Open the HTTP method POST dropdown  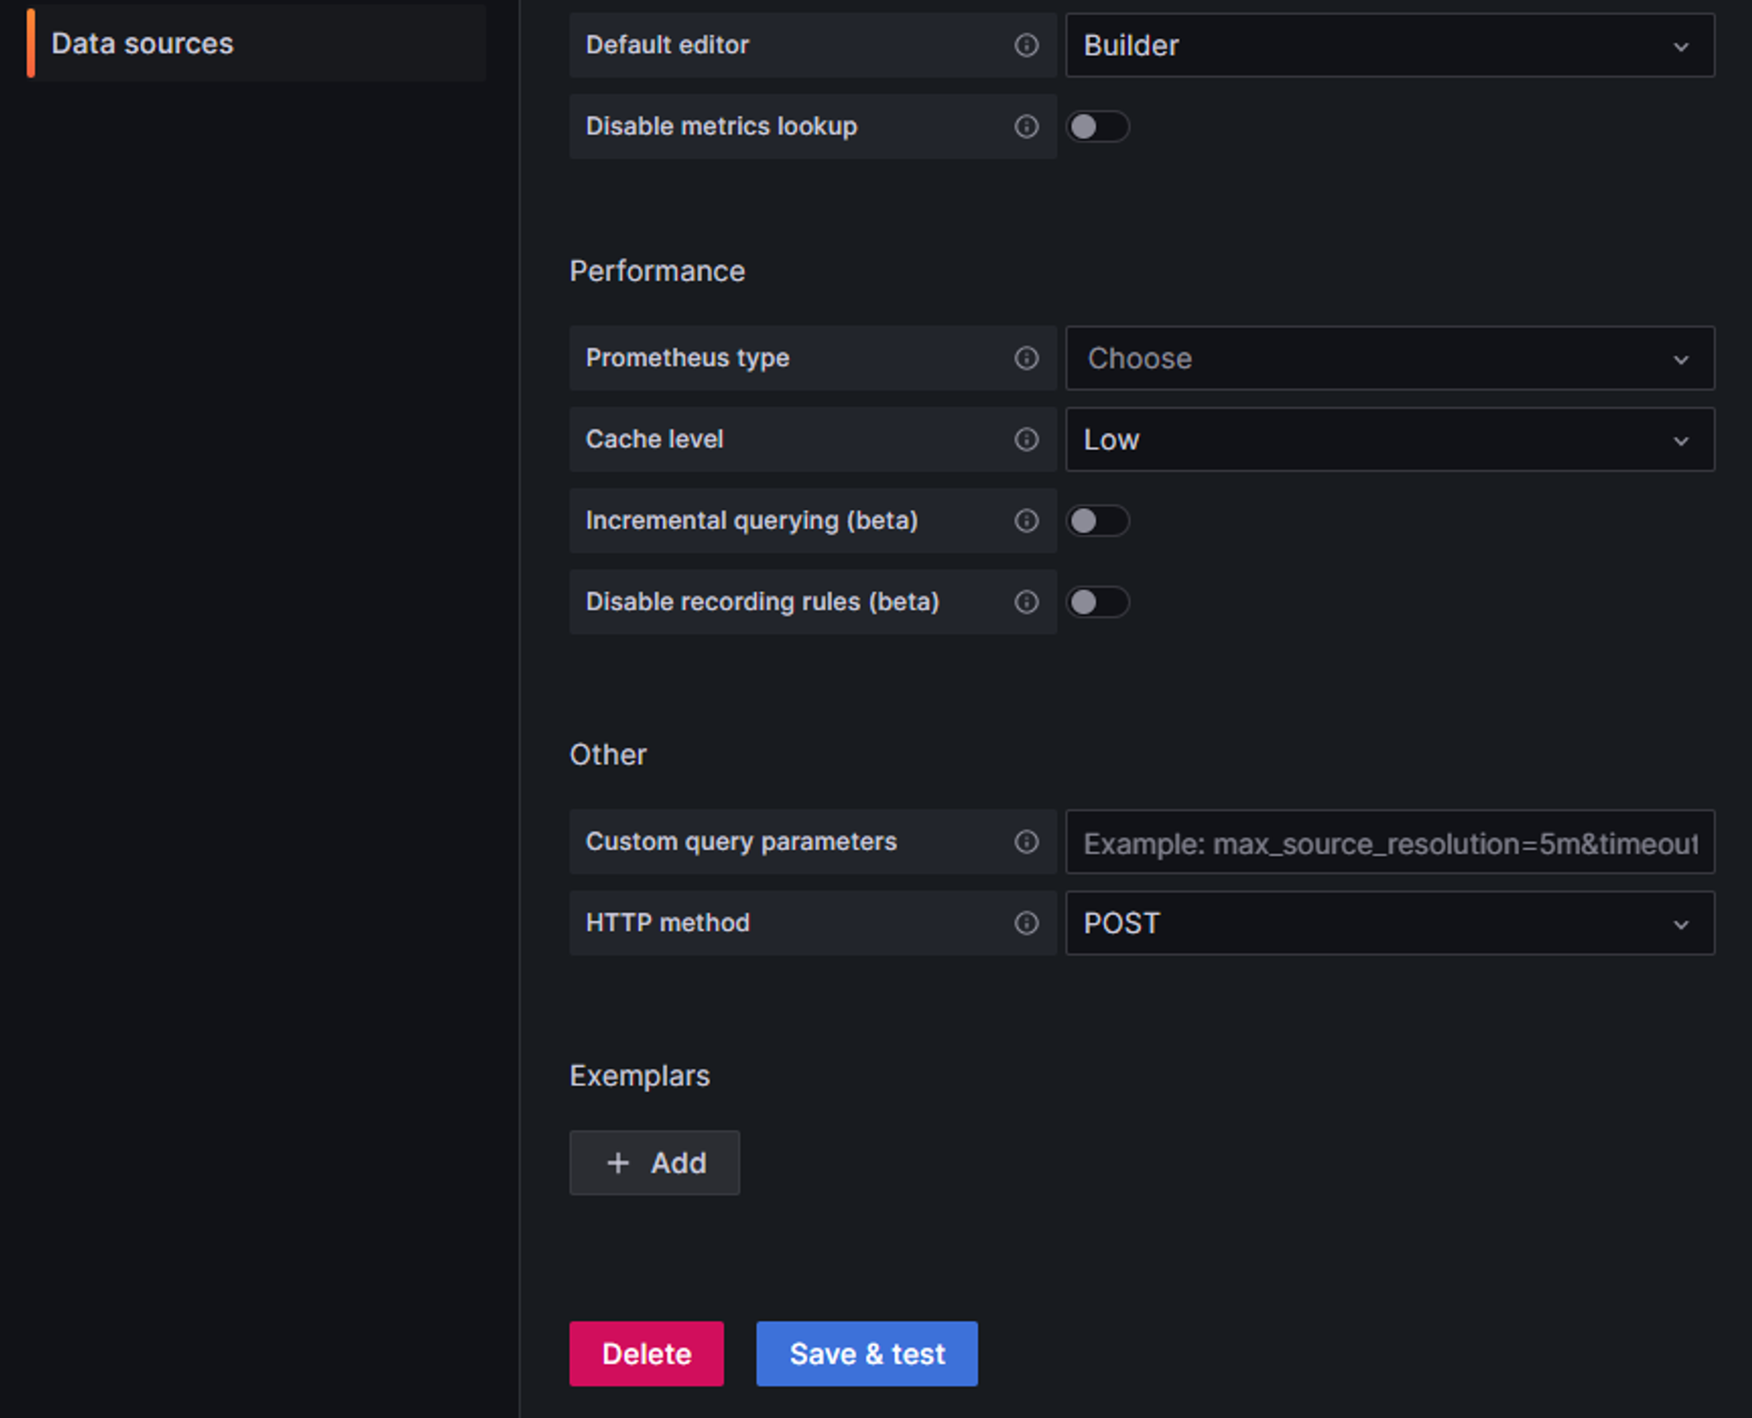[1388, 923]
